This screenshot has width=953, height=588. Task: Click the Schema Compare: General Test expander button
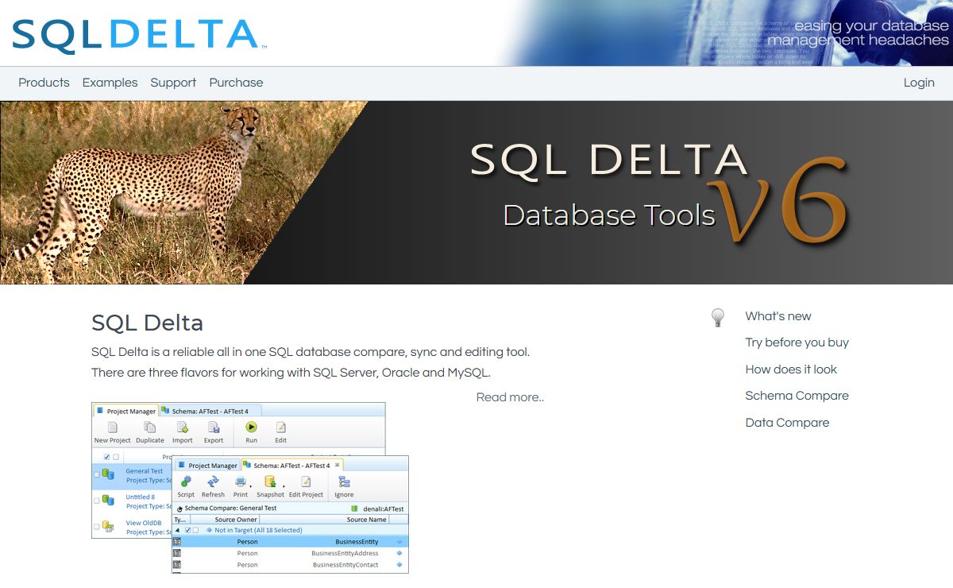tap(179, 509)
